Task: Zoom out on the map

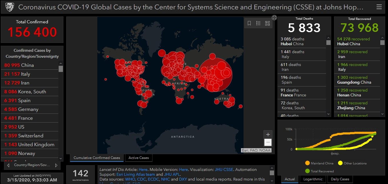Action: pos(268,142)
